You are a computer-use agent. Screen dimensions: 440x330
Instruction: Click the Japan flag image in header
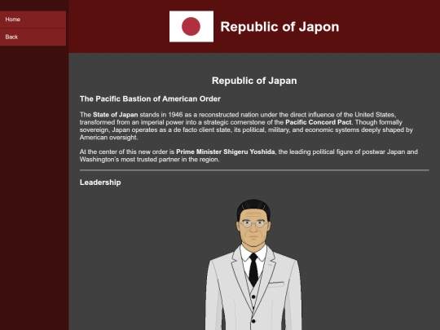(191, 27)
